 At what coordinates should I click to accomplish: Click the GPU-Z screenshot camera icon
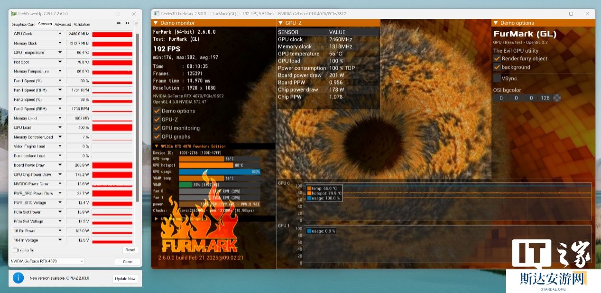[119, 23]
